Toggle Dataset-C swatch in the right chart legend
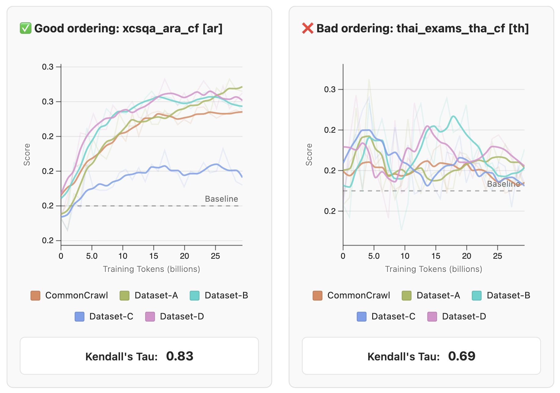The height and width of the screenshot is (393, 560). pyautogui.click(x=362, y=317)
